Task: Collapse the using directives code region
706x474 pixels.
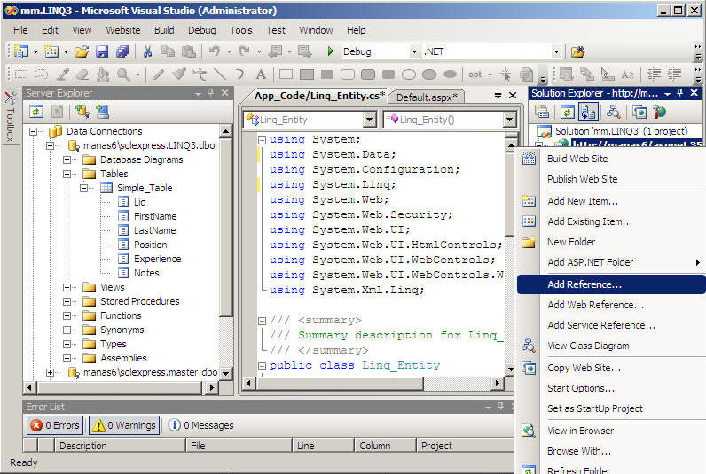Action: [262, 140]
